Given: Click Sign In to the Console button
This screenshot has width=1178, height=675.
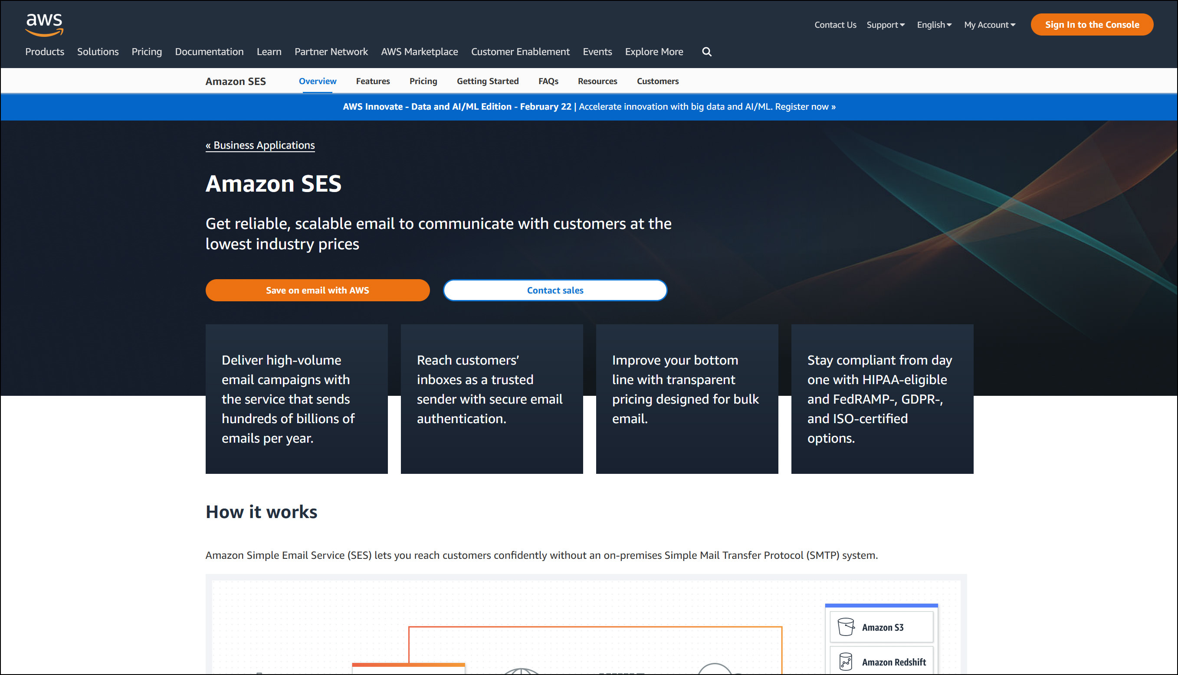Looking at the screenshot, I should point(1092,25).
